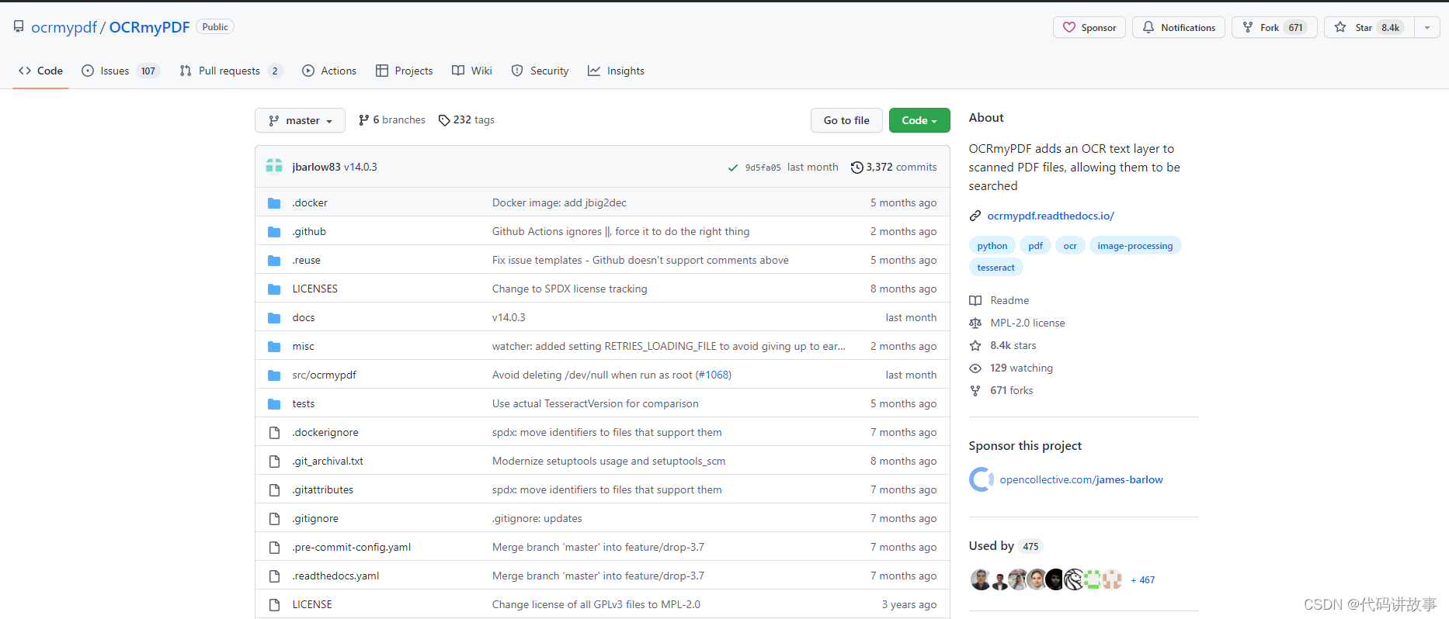
Task: Click the tests folder icon
Action: tap(274, 403)
